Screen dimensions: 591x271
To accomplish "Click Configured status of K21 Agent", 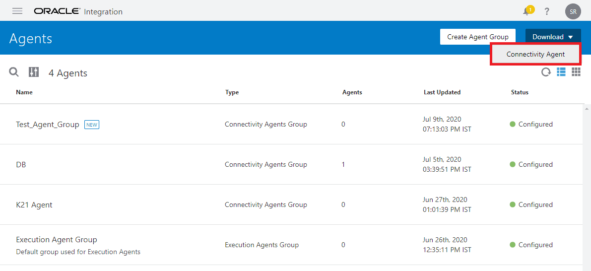I will click(x=531, y=204).
